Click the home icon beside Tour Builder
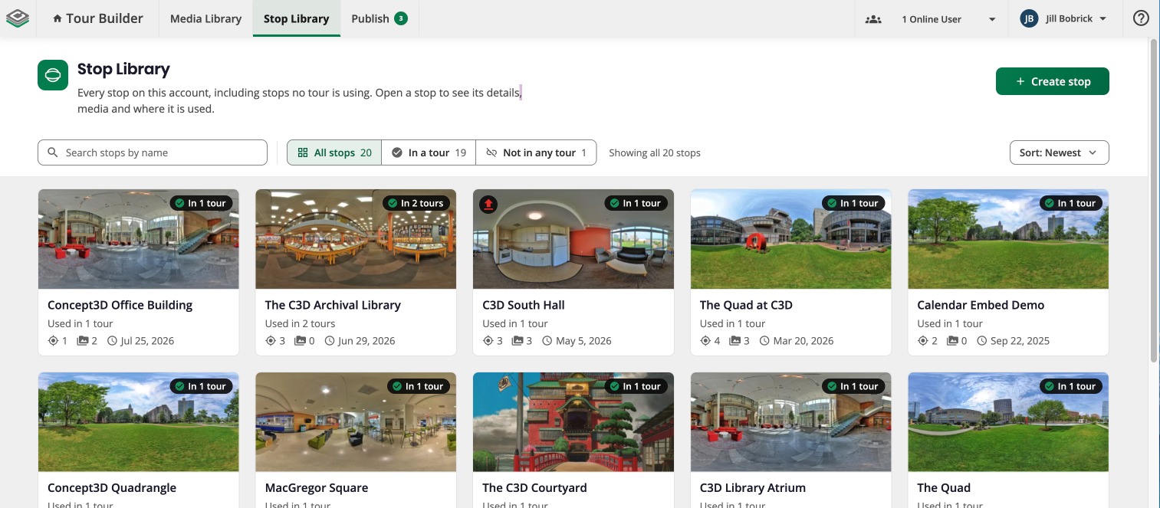1160x508 pixels. coord(58,18)
